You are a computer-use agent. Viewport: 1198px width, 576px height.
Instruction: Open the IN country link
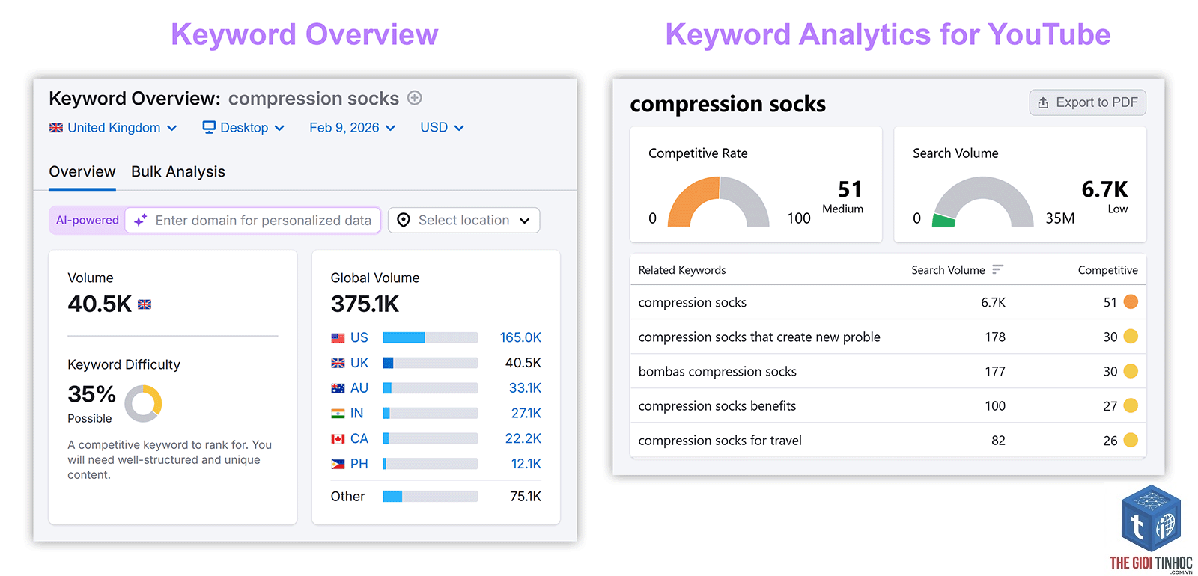(357, 414)
